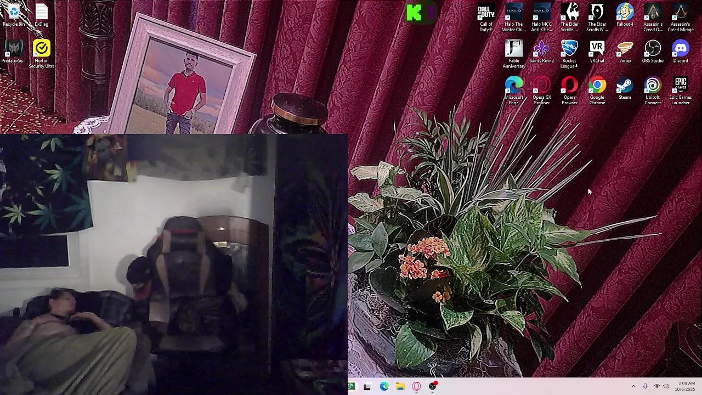Image resolution: width=702 pixels, height=395 pixels.
Task: Expand hidden system tray icons chevron
Action: coord(633,386)
